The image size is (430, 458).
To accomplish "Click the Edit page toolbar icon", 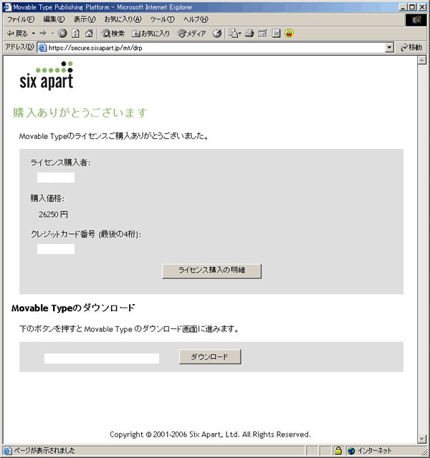I will 263,34.
